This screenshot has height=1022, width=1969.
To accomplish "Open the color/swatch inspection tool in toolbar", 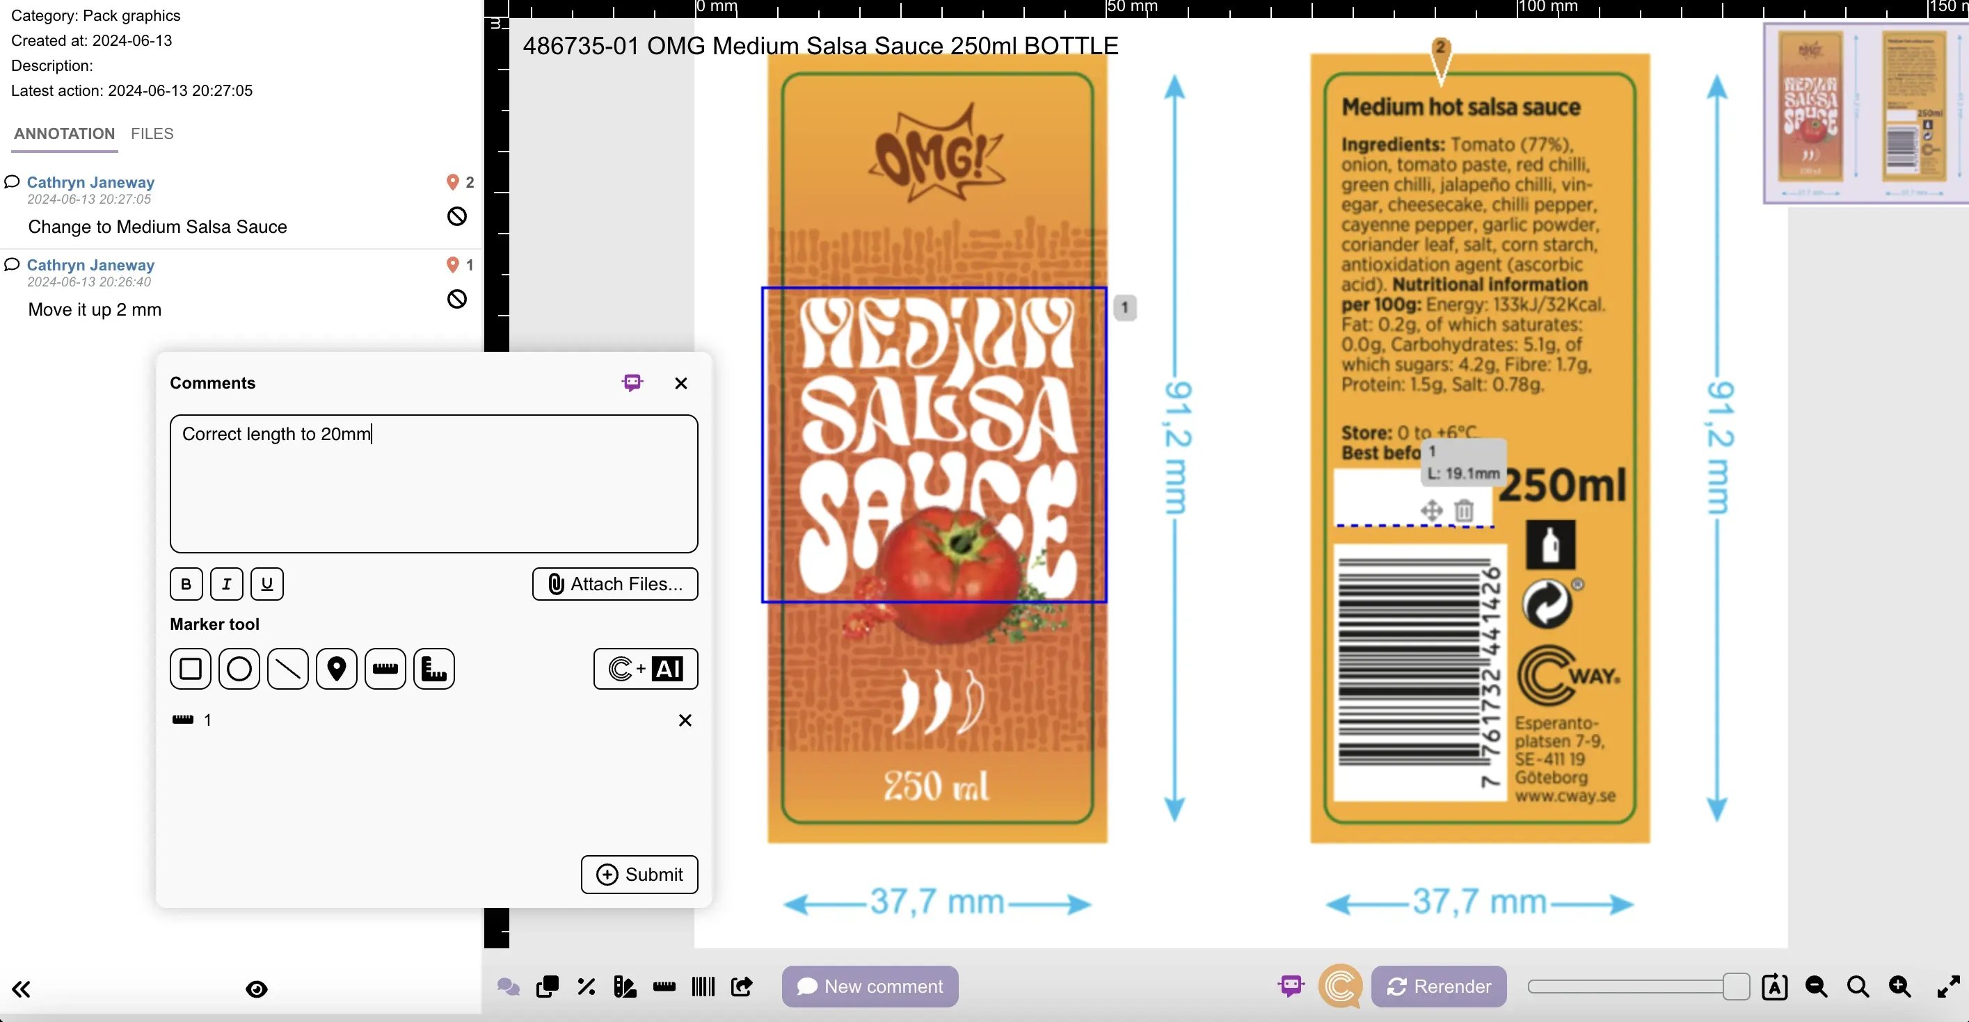I will click(x=625, y=986).
